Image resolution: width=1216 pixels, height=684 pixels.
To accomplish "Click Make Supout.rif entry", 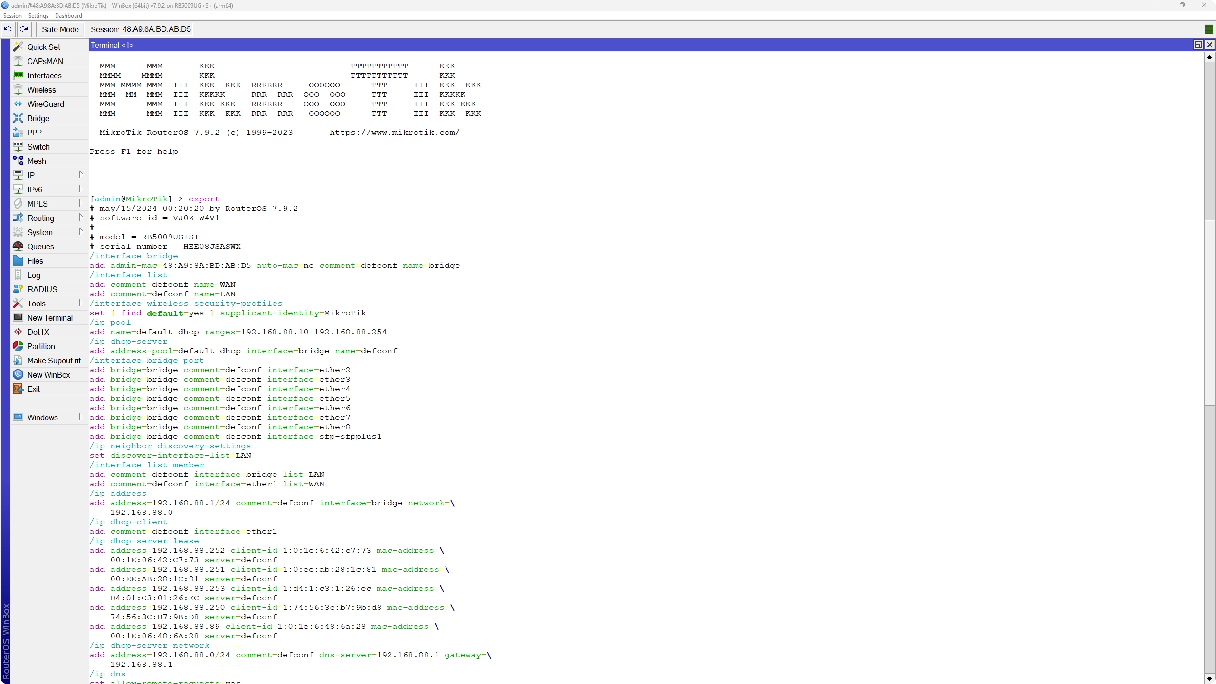I will [54, 361].
